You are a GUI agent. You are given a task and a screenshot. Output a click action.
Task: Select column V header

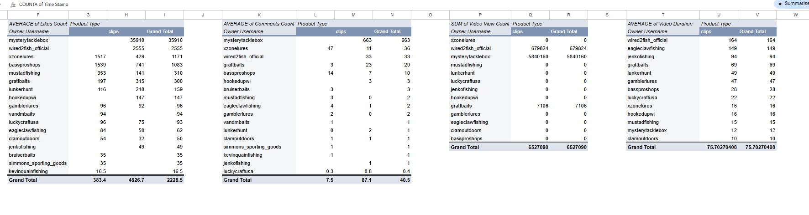(757, 15)
